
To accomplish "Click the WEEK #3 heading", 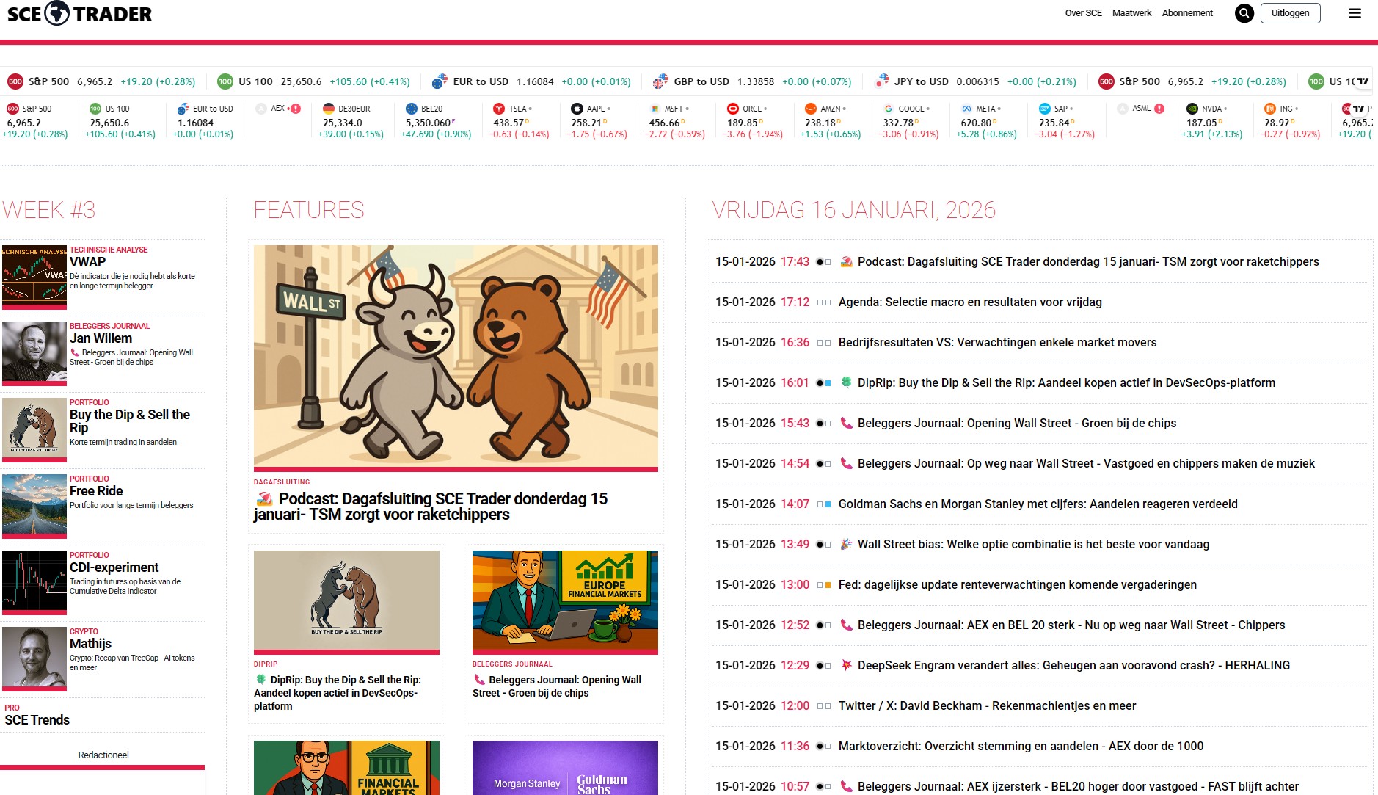I will pyautogui.click(x=49, y=210).
